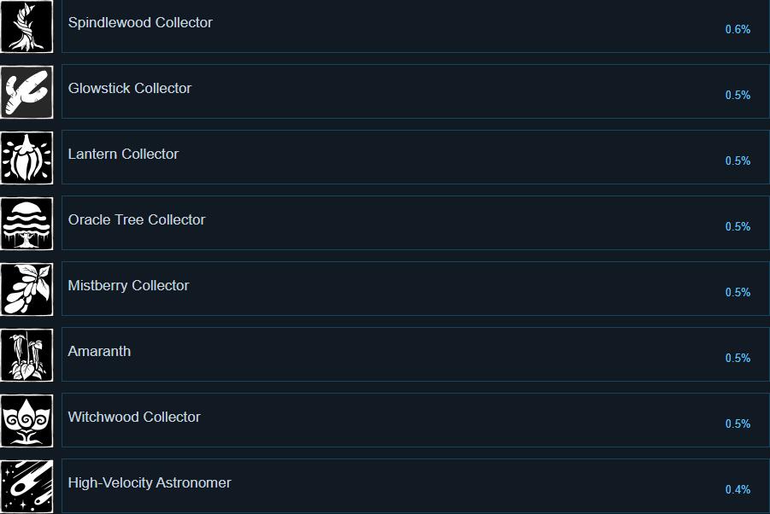770x514 pixels.
Task: Click the 0.5% percentage for Oracle Tree Collector
Action: tap(738, 226)
